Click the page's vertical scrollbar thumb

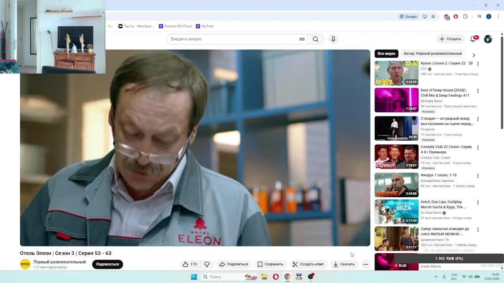502,83
